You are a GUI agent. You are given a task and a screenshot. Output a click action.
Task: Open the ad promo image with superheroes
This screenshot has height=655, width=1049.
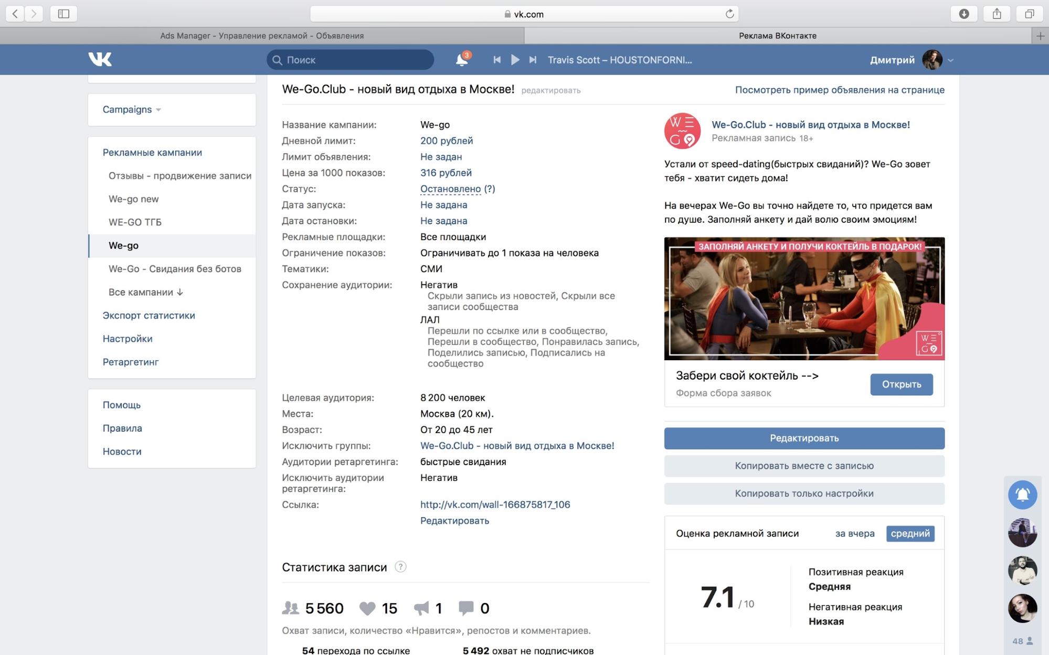click(804, 298)
